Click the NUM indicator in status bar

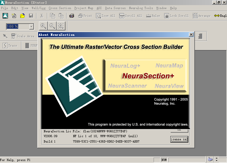point(164,160)
